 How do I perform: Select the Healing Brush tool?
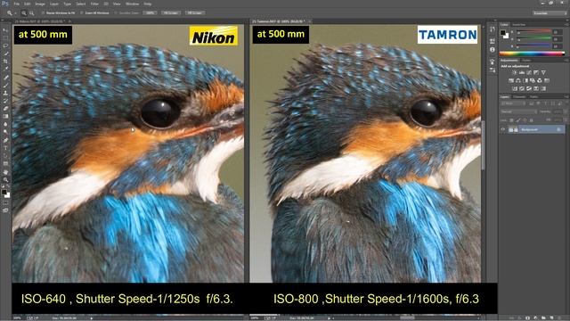5,78
